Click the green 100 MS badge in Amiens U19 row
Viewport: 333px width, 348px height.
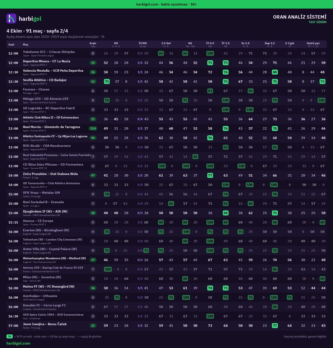coord(108,269)
